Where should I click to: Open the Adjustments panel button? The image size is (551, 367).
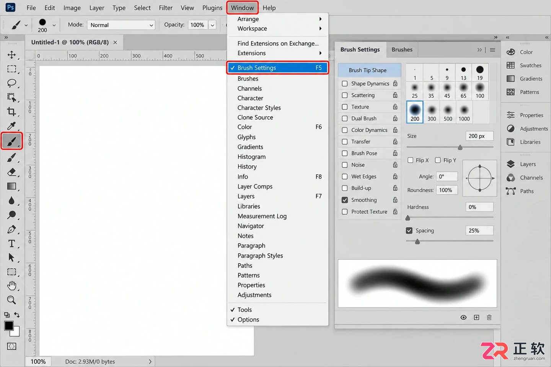[x=527, y=129]
